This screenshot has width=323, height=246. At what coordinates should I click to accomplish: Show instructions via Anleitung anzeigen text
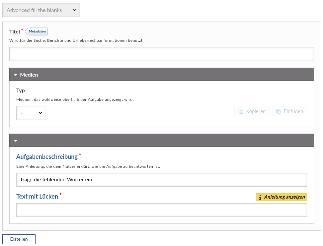coord(284,197)
